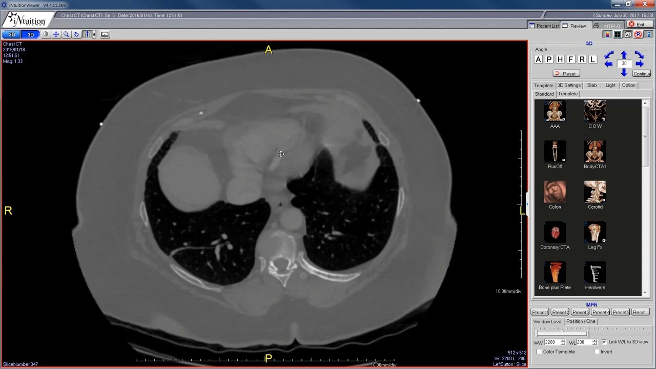Set angle to Anterior (A)
656x369 pixels.
click(538, 59)
